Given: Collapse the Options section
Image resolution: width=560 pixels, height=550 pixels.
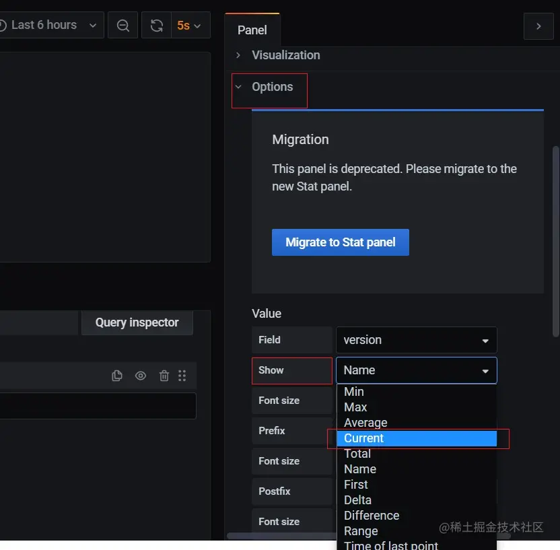Looking at the screenshot, I should coord(265,87).
